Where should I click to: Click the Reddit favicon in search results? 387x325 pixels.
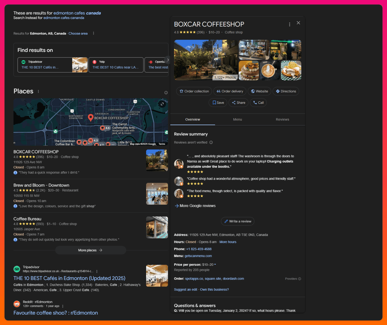(x=17, y=304)
